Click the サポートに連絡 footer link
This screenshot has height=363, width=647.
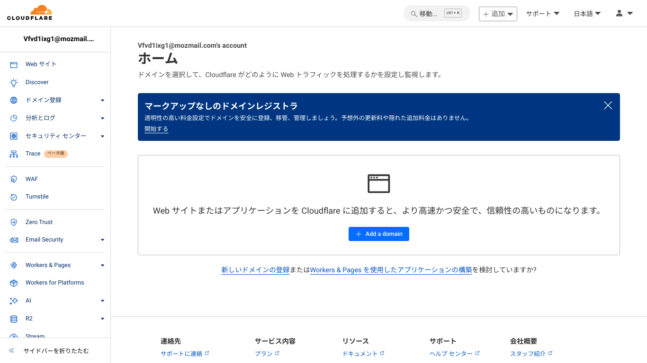(181, 354)
